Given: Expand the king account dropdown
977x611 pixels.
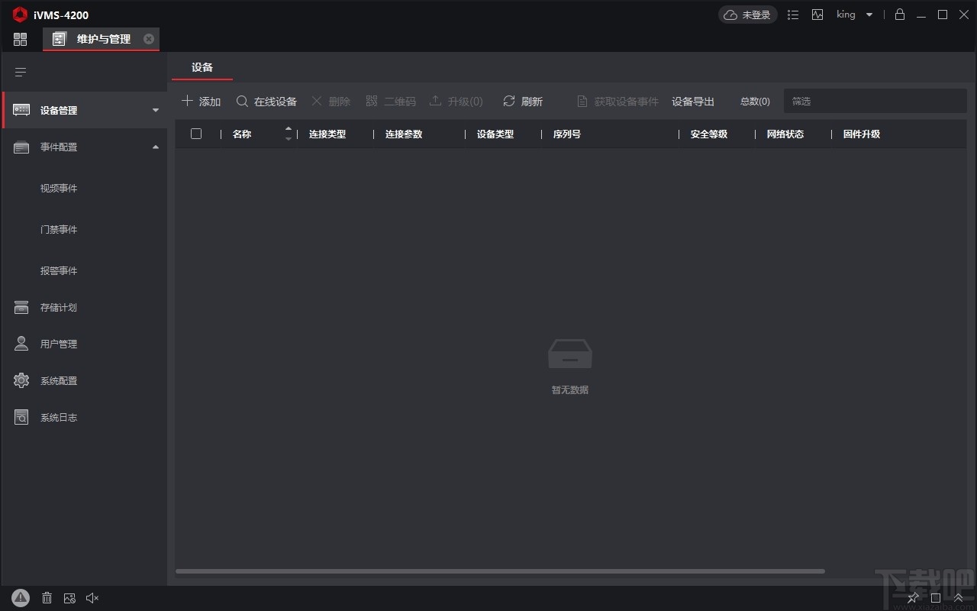Looking at the screenshot, I should [854, 15].
